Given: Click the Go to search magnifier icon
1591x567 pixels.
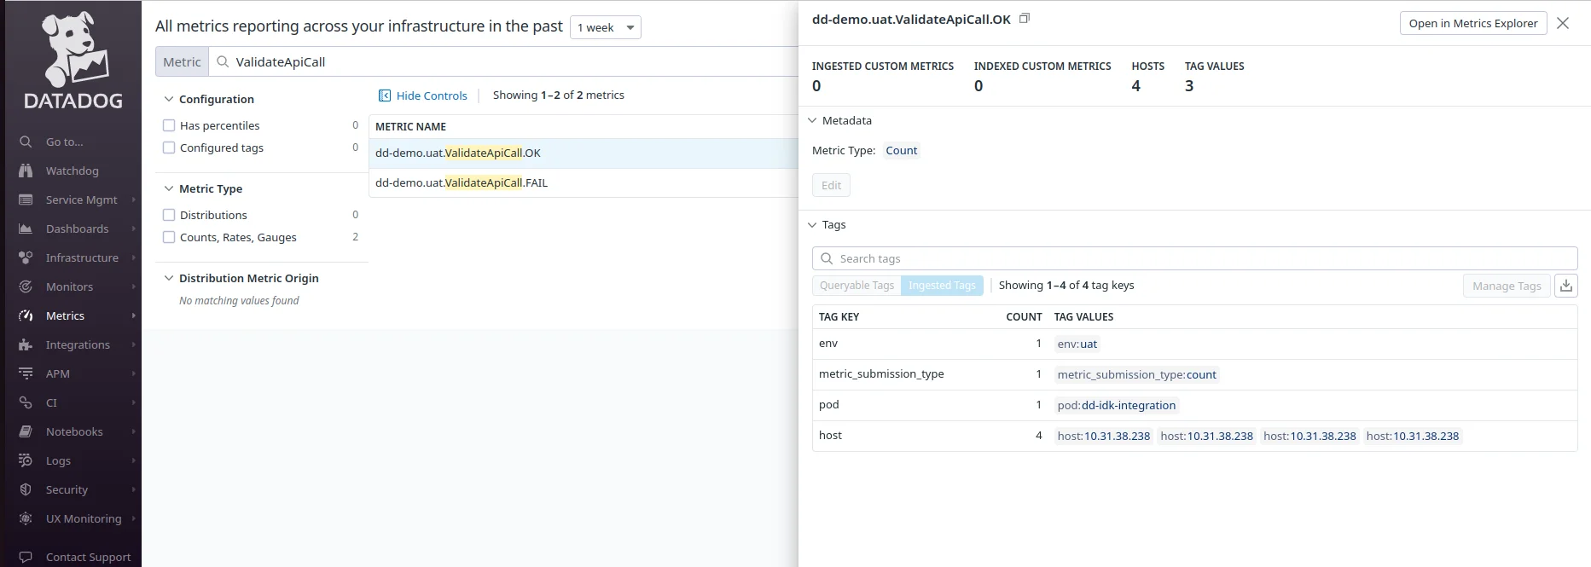Looking at the screenshot, I should click(x=26, y=142).
